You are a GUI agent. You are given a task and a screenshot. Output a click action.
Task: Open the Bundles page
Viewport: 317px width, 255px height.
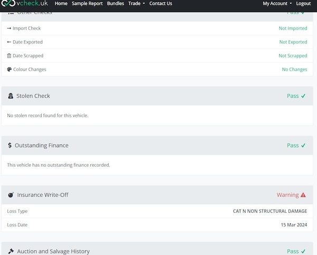point(115,4)
